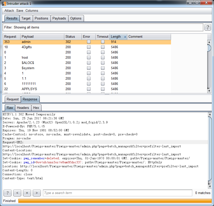Go to previous search match button
214x206 pixels.
tap(17, 193)
